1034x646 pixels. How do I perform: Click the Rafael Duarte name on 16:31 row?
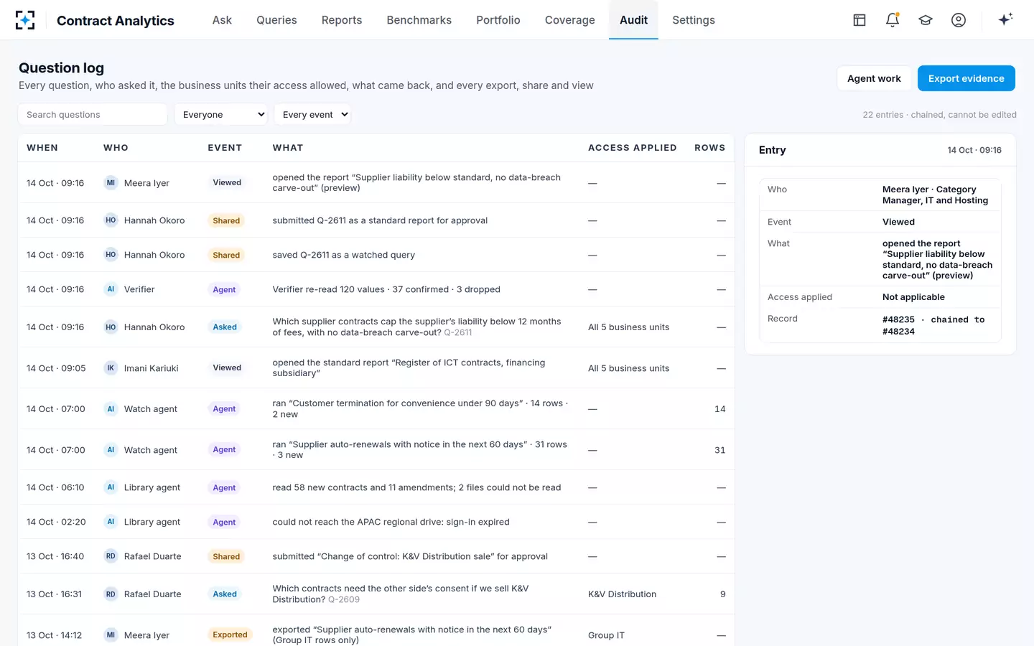(x=152, y=594)
